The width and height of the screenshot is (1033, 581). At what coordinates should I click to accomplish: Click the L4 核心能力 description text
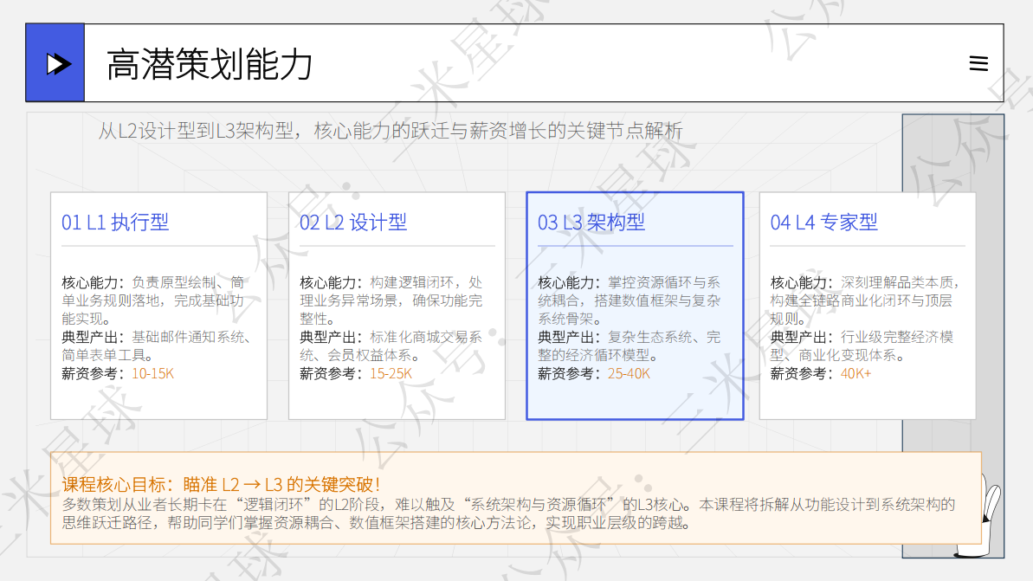point(864,300)
